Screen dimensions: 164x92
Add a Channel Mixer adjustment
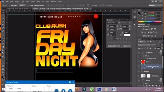[153, 32]
